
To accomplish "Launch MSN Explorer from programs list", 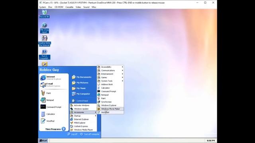I will coord(83,123).
